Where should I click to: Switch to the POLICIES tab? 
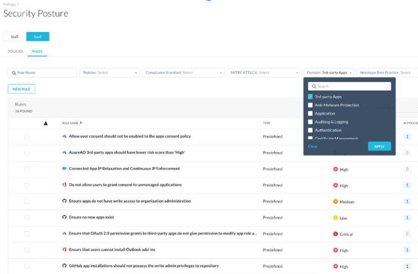point(15,51)
